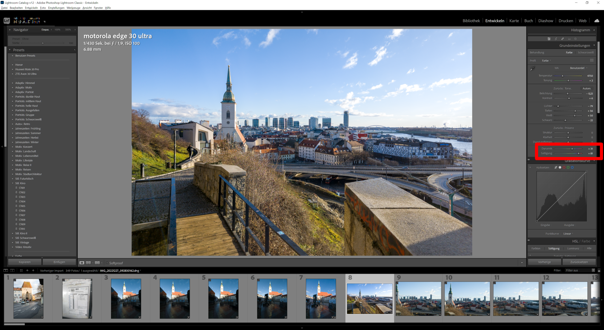The height and width of the screenshot is (330, 604).
Task: Select the crop overlay tool
Action: (x=556, y=39)
